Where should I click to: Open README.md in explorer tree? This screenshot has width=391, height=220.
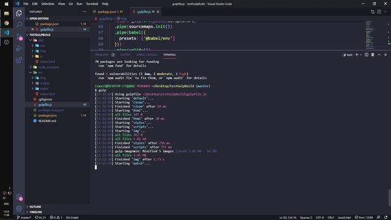(x=47, y=121)
